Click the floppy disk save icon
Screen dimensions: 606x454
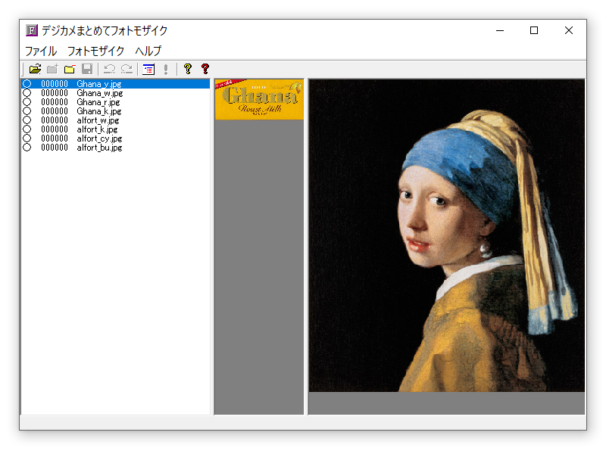click(x=87, y=69)
